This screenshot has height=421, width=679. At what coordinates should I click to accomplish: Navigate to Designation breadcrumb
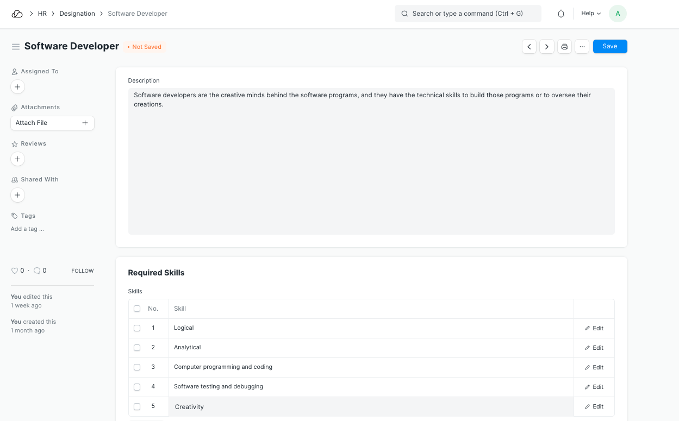[x=77, y=14]
